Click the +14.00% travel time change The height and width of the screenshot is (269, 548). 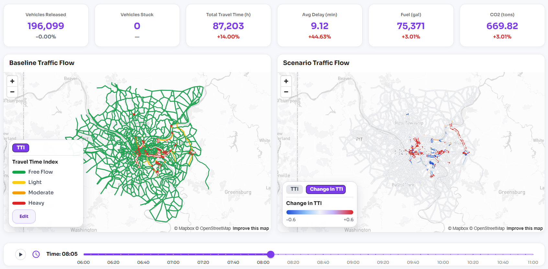(x=228, y=37)
